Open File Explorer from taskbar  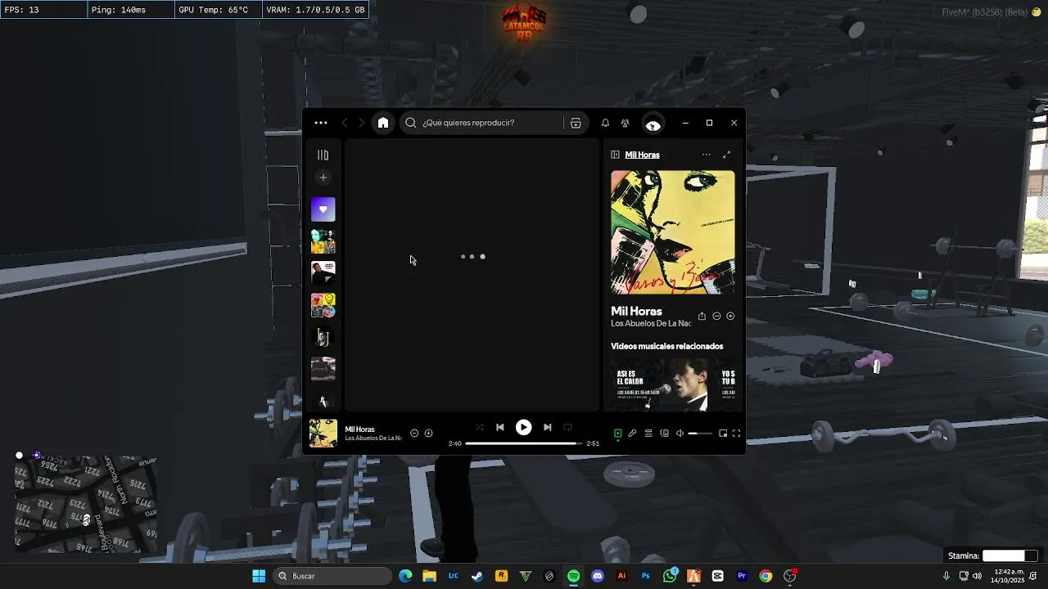(x=429, y=576)
